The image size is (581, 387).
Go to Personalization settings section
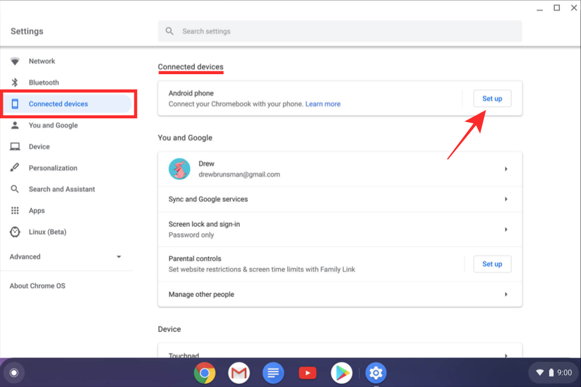[53, 168]
